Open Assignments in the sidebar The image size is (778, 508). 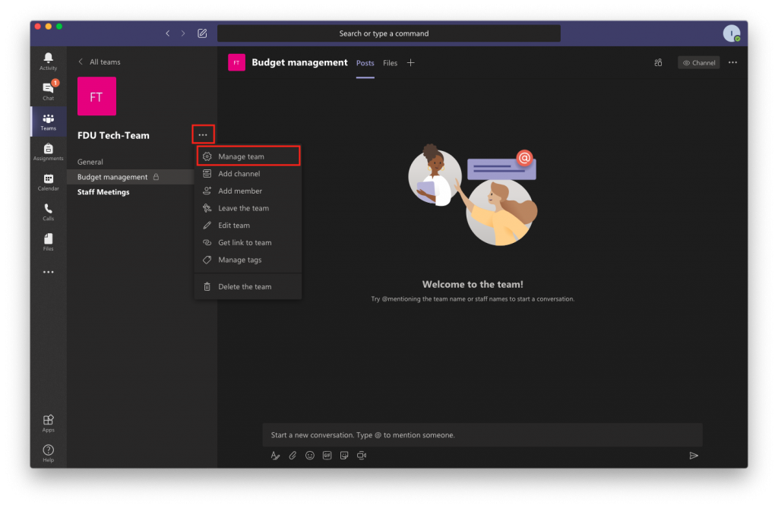[x=48, y=152]
